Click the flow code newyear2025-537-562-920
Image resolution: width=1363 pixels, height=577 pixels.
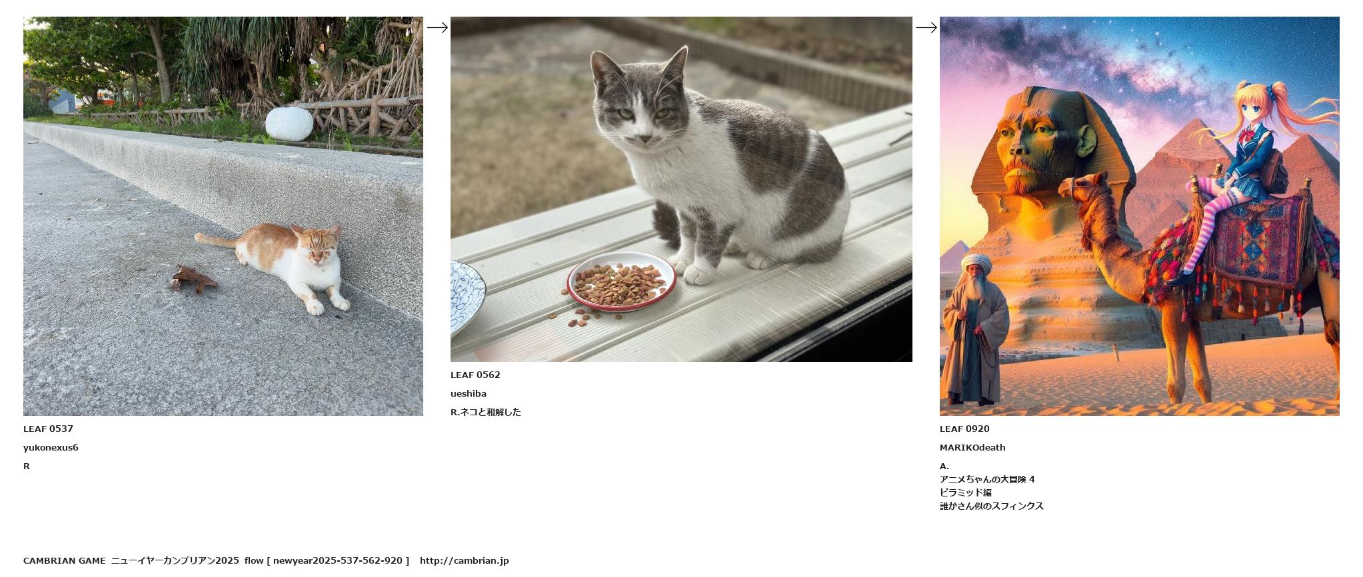coord(338,560)
